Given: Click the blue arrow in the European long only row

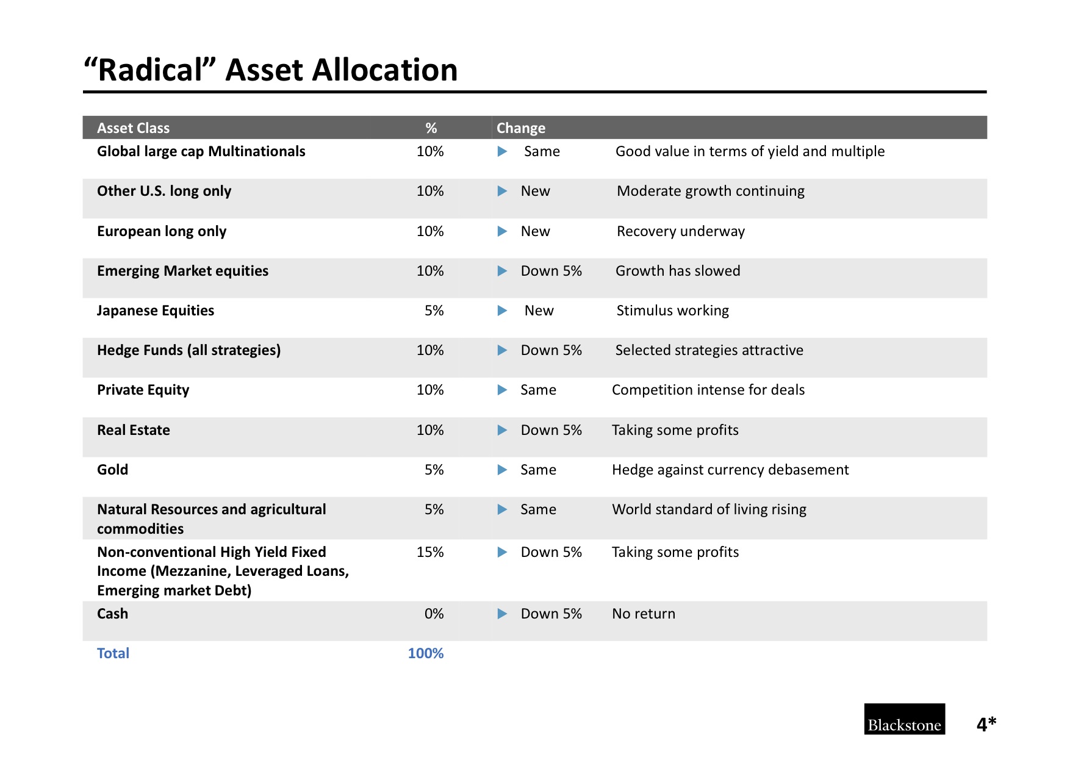Looking at the screenshot, I should click(502, 231).
